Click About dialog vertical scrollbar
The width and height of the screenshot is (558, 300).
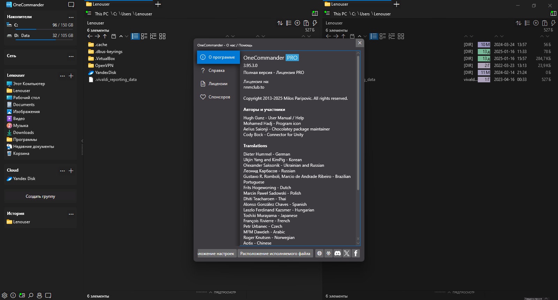click(x=358, y=123)
